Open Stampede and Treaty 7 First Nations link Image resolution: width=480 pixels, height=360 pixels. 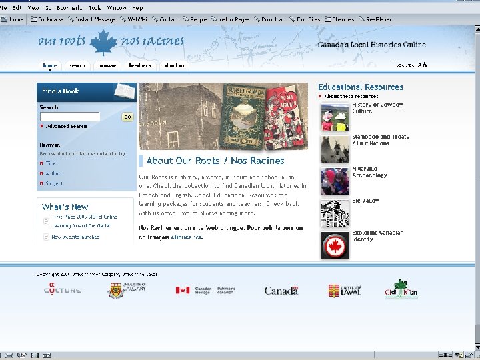tap(381, 139)
